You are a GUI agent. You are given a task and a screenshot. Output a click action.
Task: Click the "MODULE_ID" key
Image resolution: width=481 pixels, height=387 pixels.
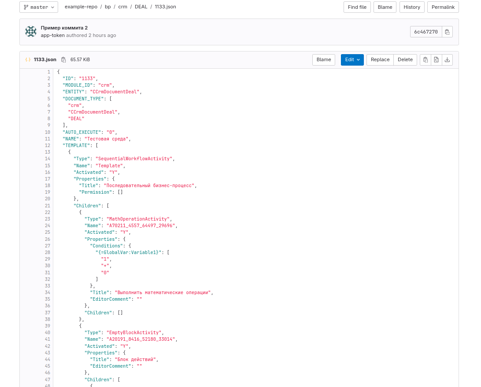pos(78,85)
